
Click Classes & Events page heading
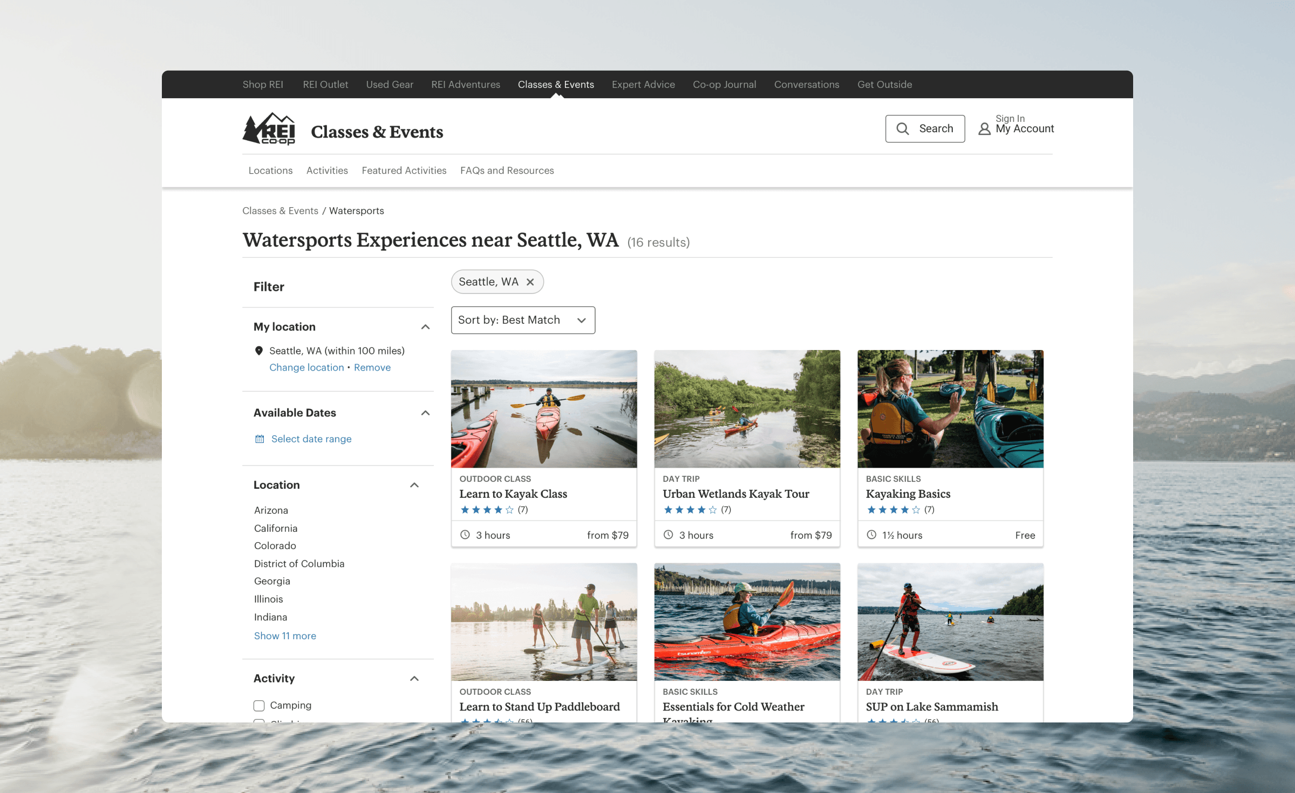(377, 132)
